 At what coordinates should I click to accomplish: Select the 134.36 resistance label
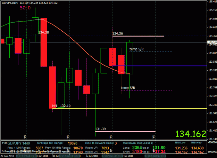(x=117, y=33)
